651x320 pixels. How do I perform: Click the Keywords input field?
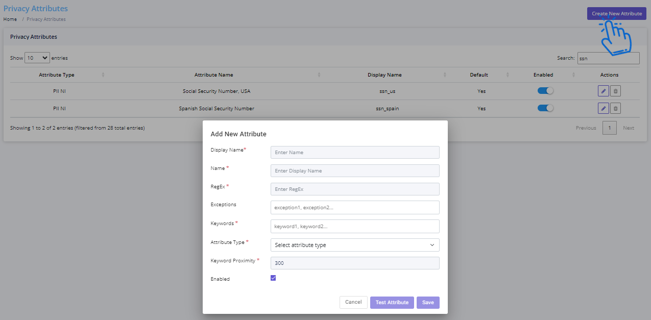355,226
